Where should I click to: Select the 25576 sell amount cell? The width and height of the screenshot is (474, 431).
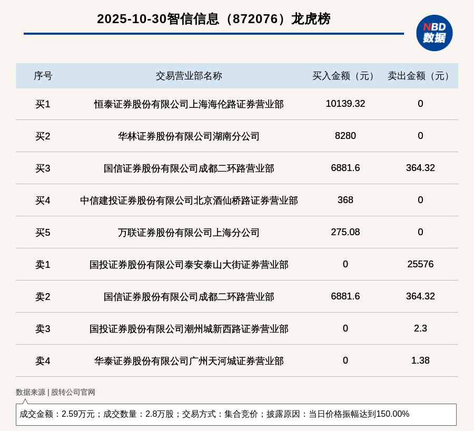(x=420, y=264)
